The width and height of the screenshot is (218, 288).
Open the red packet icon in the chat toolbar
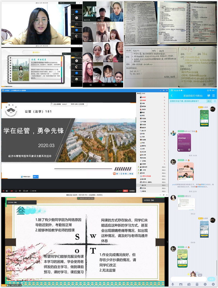[197, 284]
